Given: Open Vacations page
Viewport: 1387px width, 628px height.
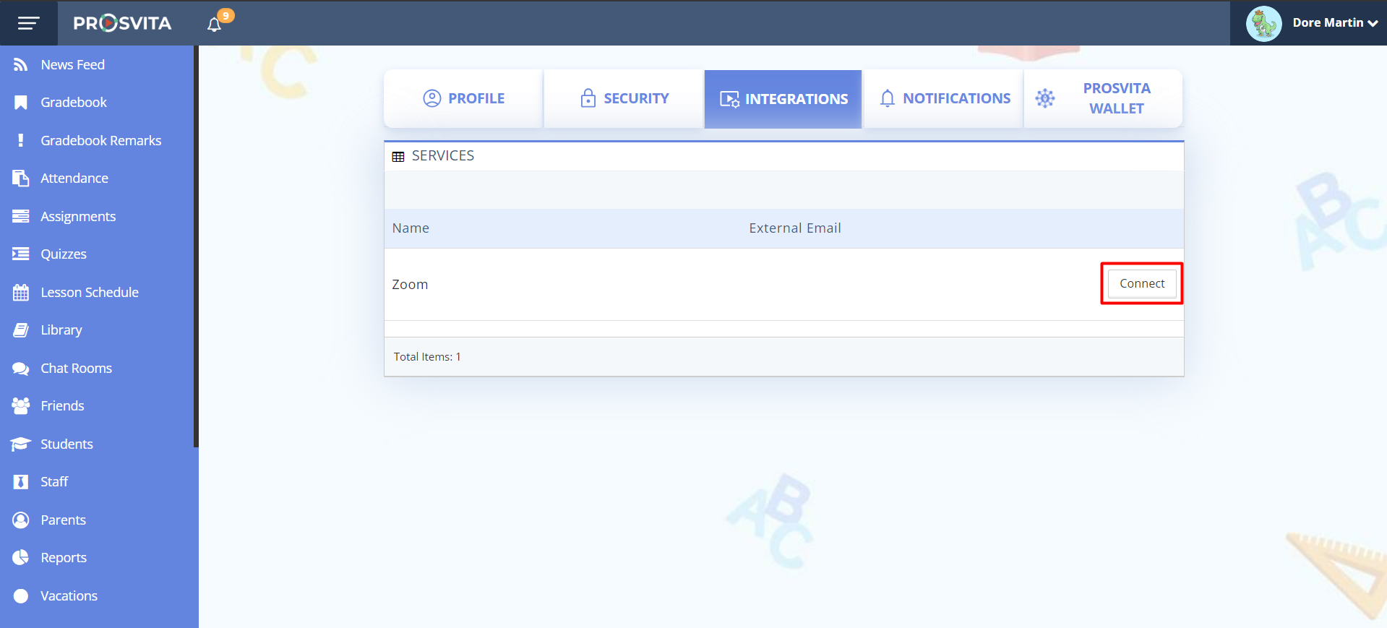Looking at the screenshot, I should point(69,595).
